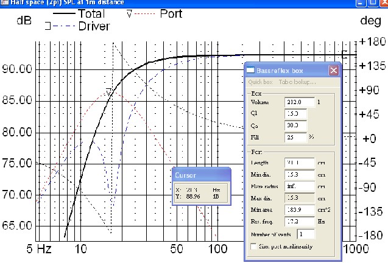The width and height of the screenshot is (388, 263).
Task: Click the 90.00 dB axis value
Action: click(x=17, y=69)
